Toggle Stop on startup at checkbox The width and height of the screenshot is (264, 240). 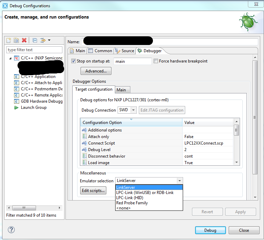coord(73,61)
